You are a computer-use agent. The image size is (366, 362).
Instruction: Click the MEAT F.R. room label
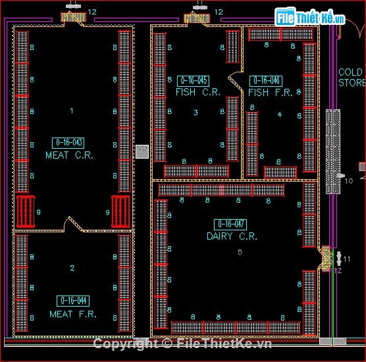pos(73,314)
